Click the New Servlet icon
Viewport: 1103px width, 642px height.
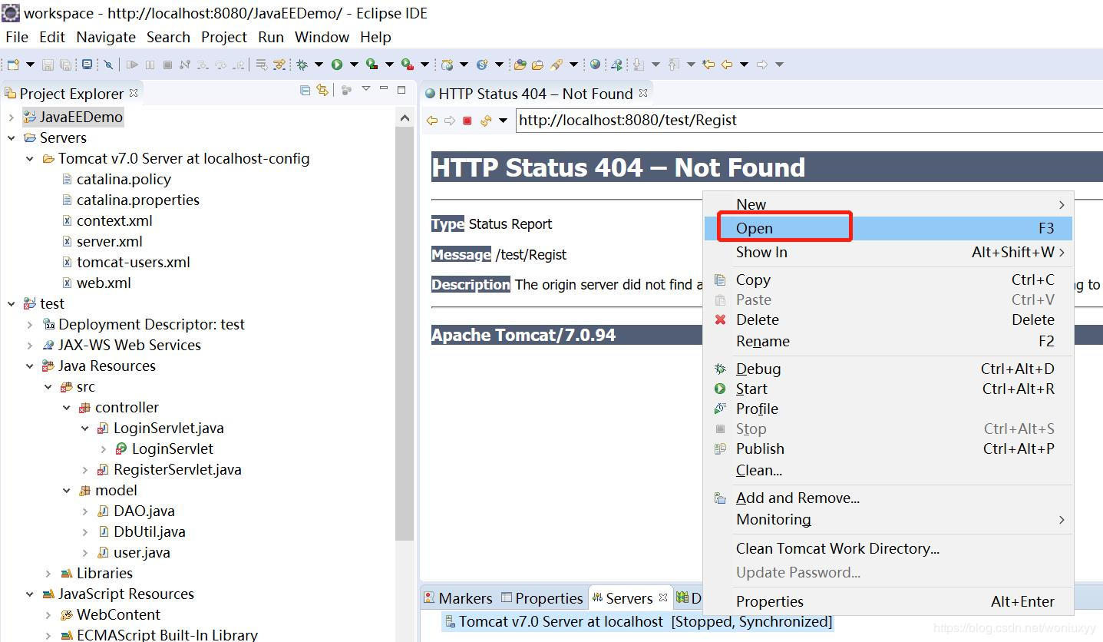pos(482,65)
